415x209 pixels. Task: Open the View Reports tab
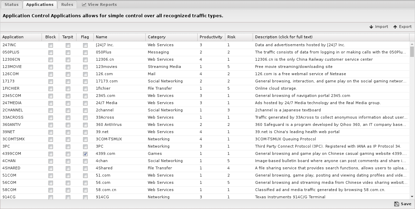click(99, 4)
